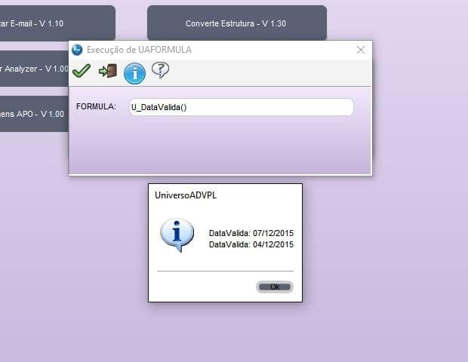This screenshot has width=468, height=362.
Task: Click the DataValida: 07/12/2015 text line
Action: 251,233
